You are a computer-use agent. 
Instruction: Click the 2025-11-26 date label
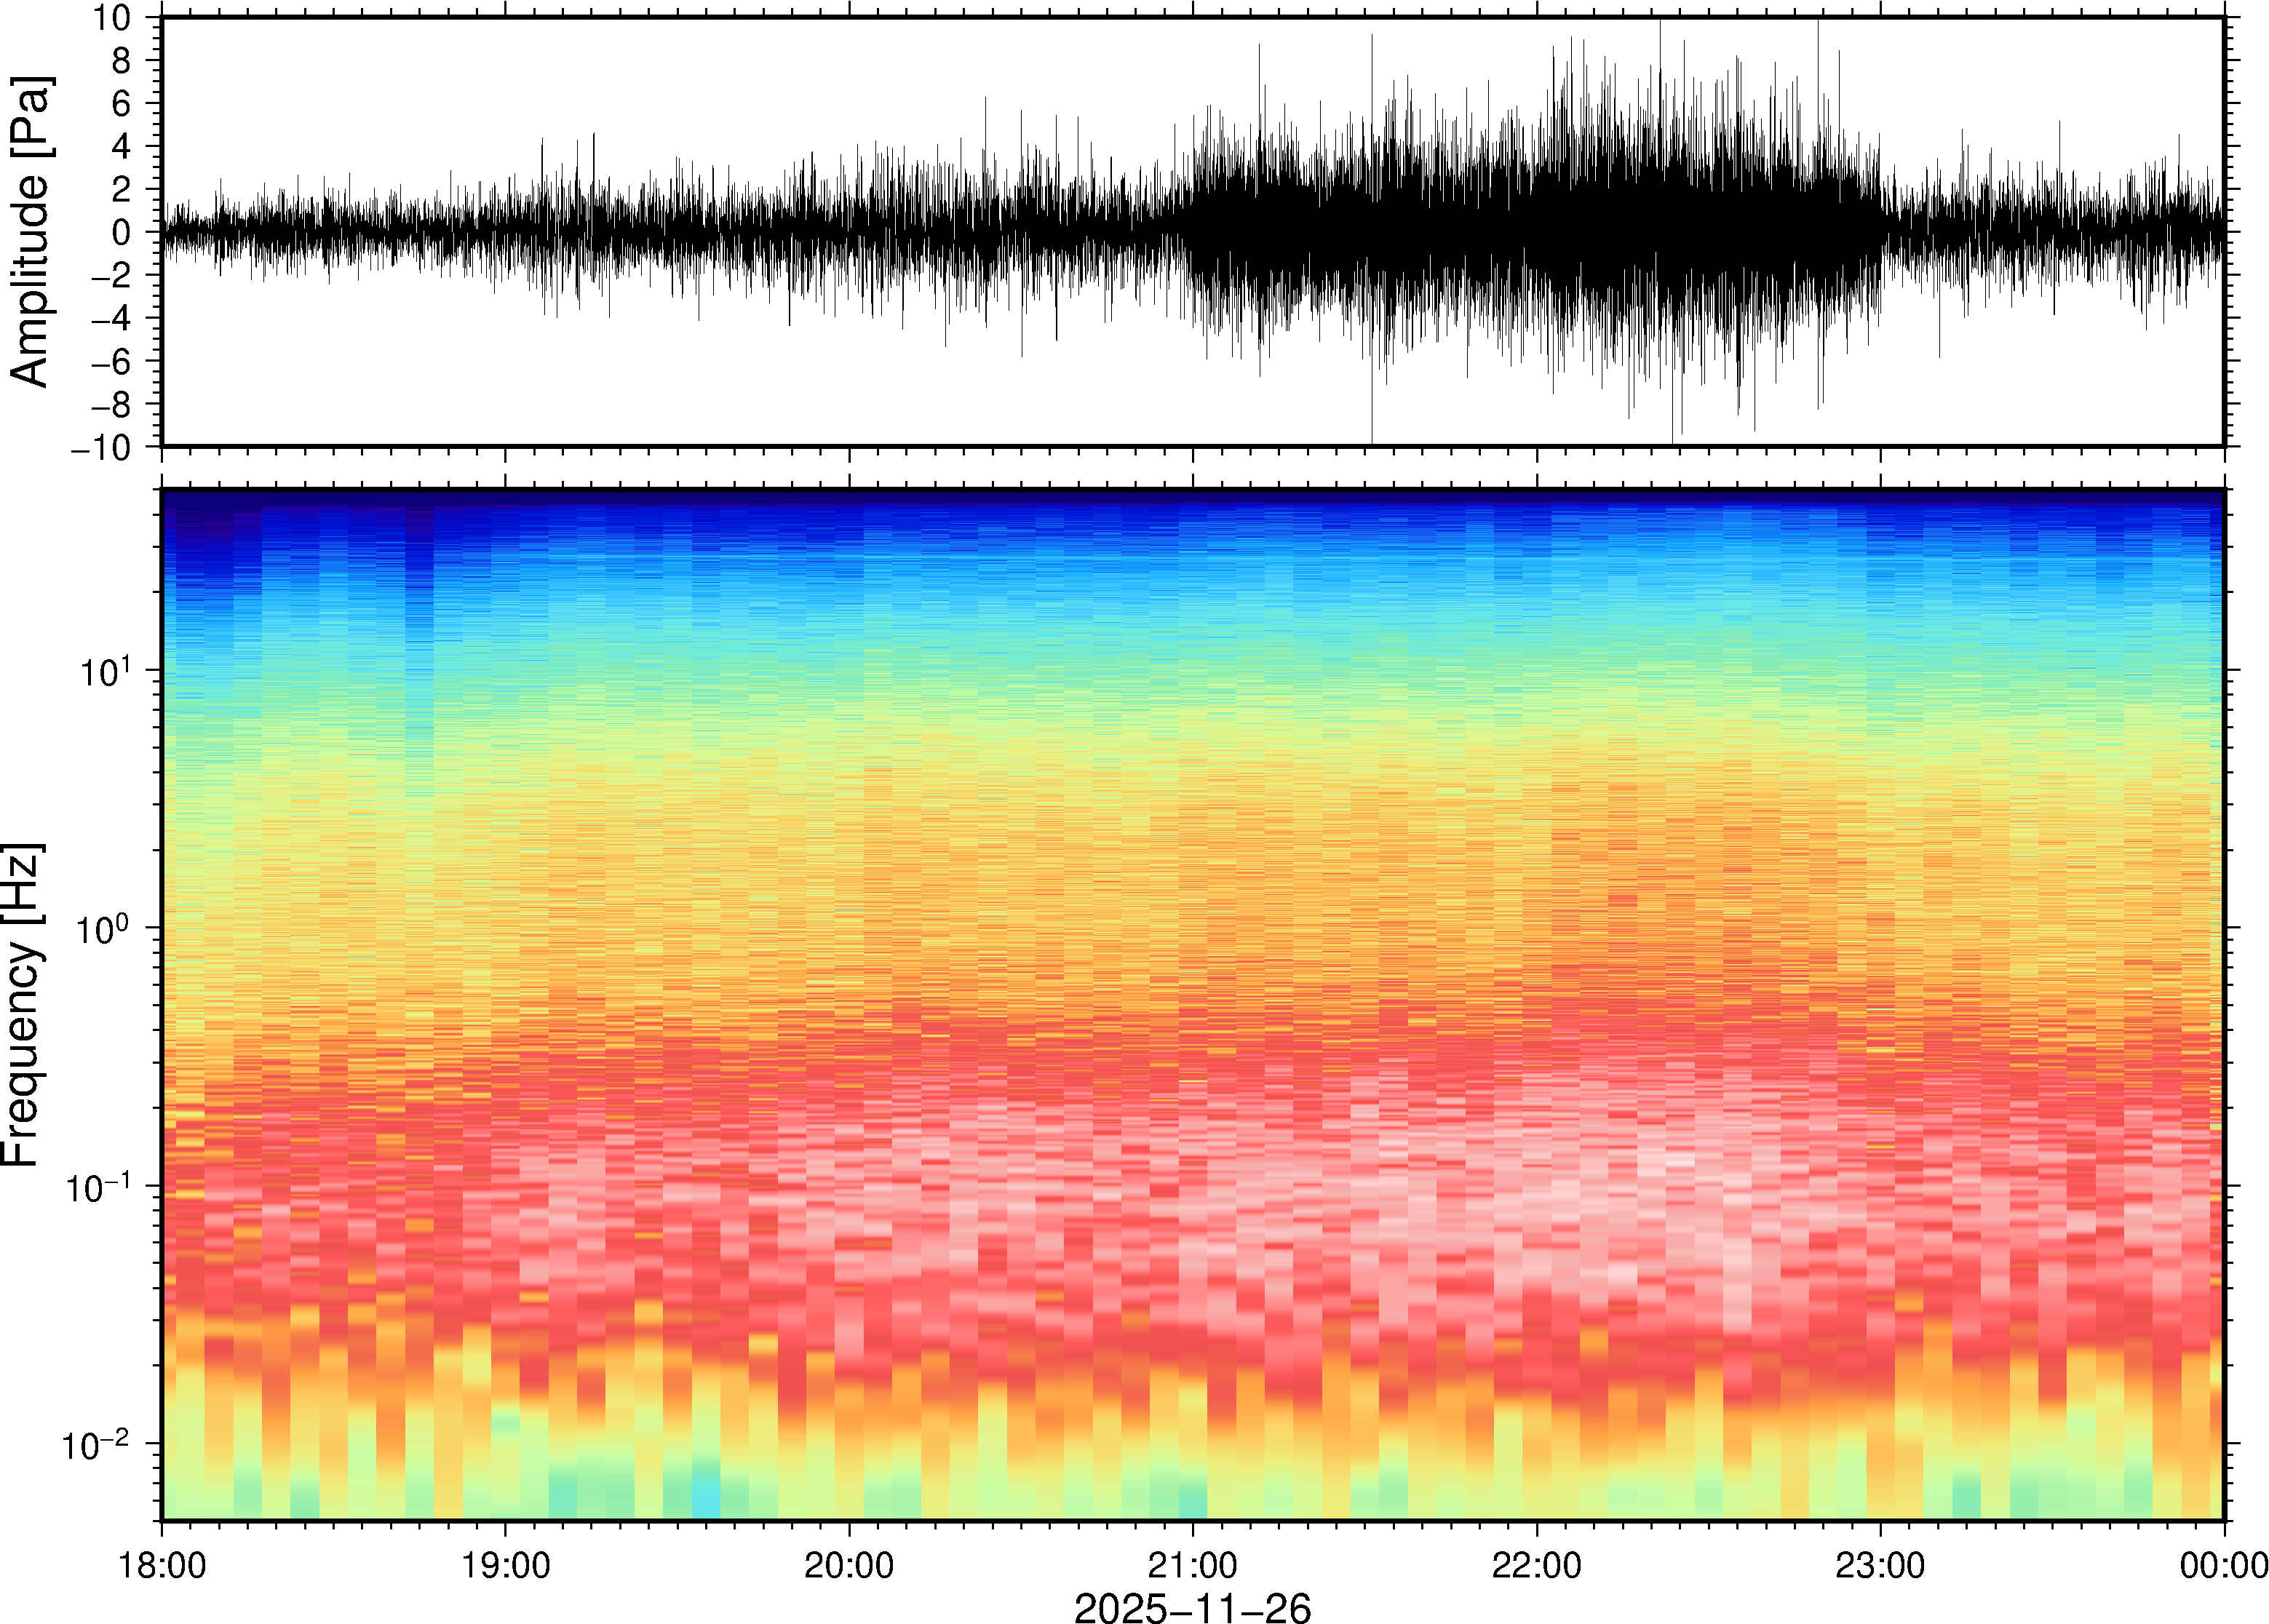click(x=1192, y=1607)
